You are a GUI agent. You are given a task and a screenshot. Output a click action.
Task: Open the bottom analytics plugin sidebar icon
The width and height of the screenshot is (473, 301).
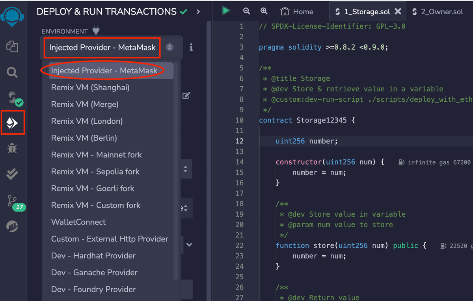click(x=12, y=226)
